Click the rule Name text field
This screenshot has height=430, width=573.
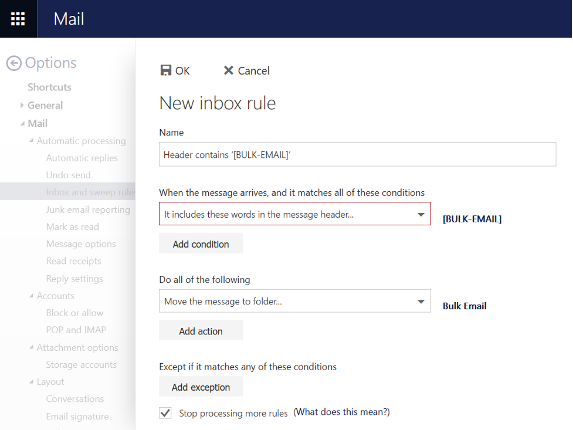point(357,155)
